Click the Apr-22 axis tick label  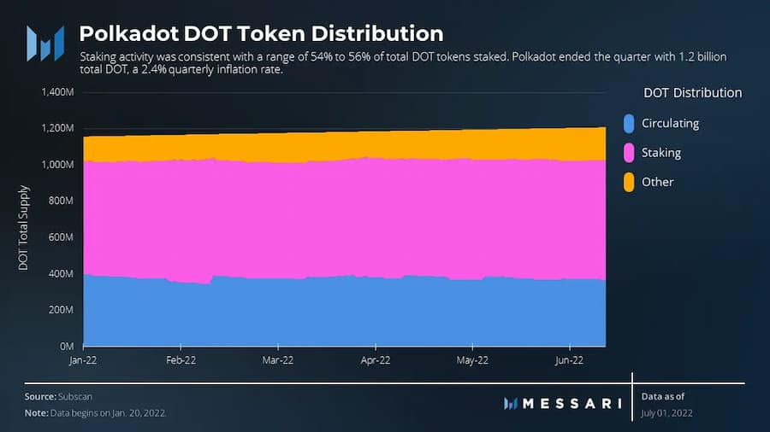376,360
